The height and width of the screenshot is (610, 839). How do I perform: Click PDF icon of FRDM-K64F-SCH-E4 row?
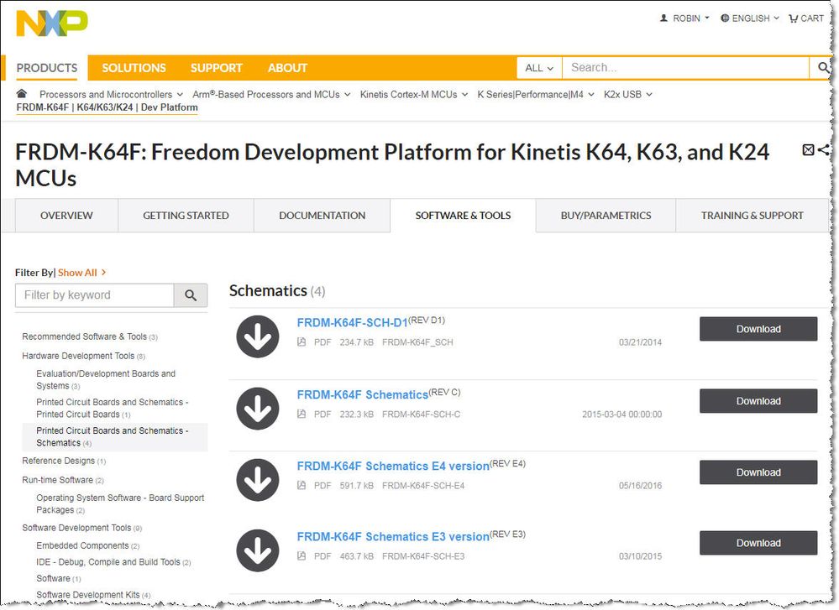click(x=302, y=486)
